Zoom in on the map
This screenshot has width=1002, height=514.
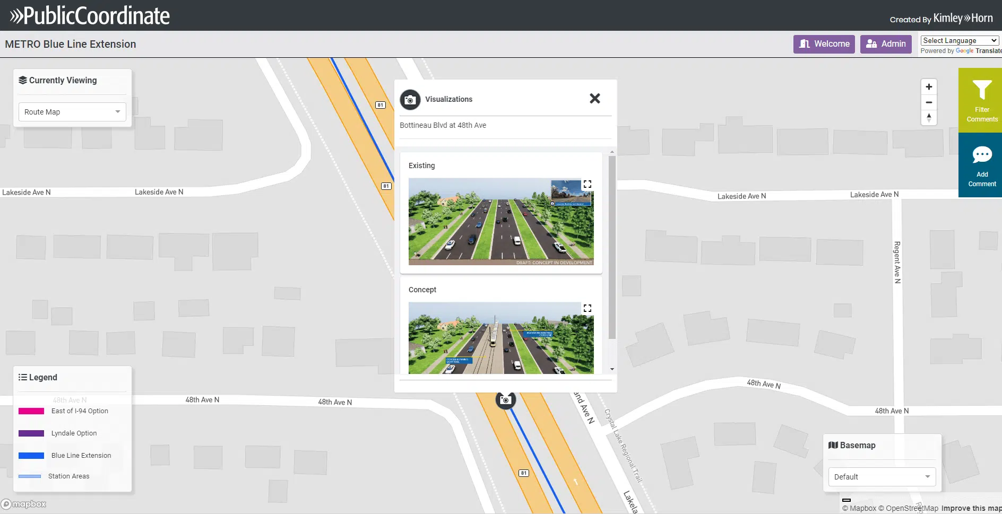click(929, 87)
